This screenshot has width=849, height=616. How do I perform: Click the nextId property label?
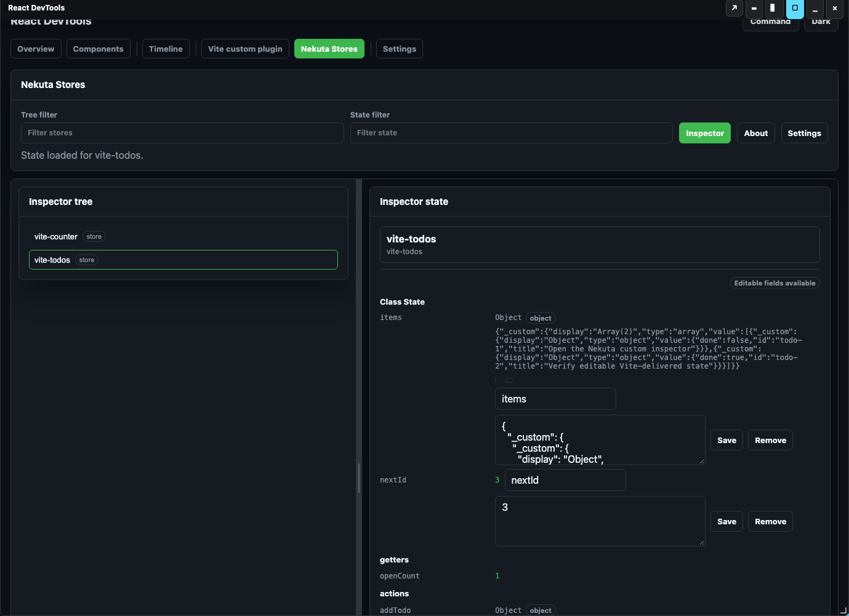click(393, 480)
